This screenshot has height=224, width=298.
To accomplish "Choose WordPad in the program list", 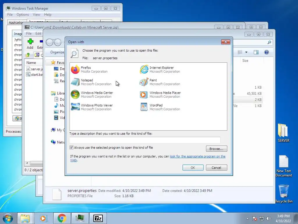I will coord(160,107).
